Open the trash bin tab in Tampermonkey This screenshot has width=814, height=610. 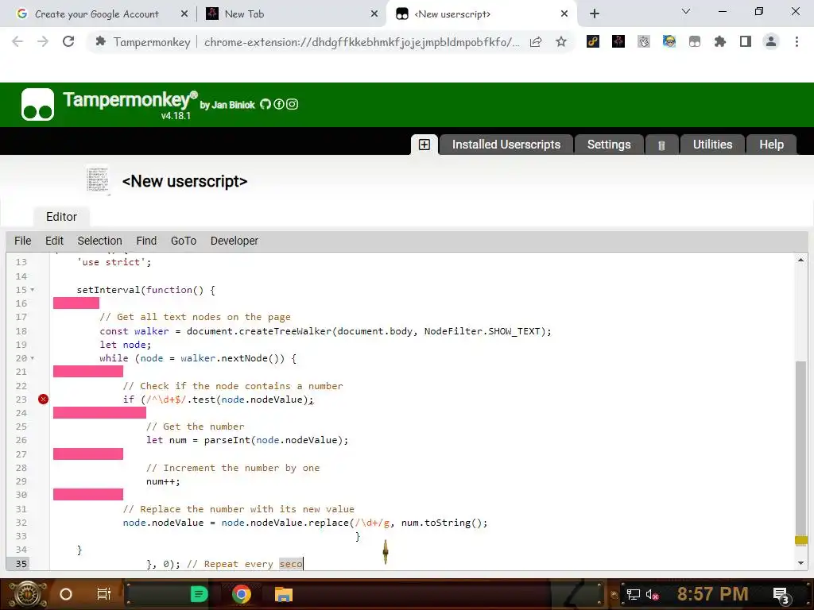point(661,145)
